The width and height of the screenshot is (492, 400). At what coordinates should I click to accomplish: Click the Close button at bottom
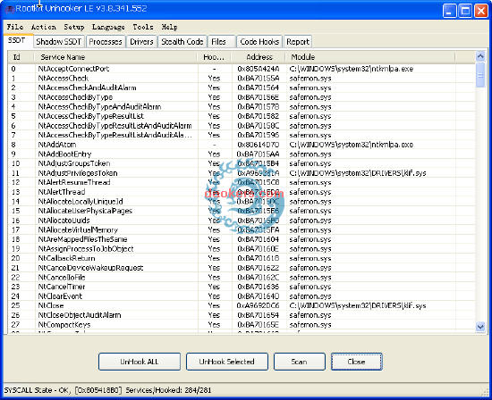click(356, 362)
